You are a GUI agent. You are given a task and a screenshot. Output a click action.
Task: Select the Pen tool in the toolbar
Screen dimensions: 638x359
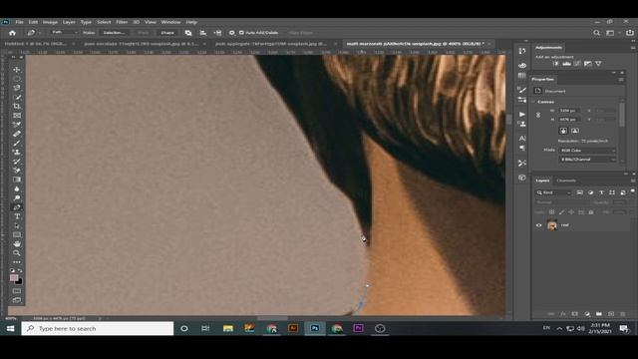click(17, 207)
